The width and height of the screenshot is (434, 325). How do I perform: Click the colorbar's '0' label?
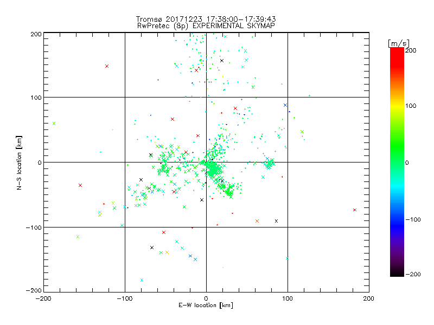click(407, 163)
